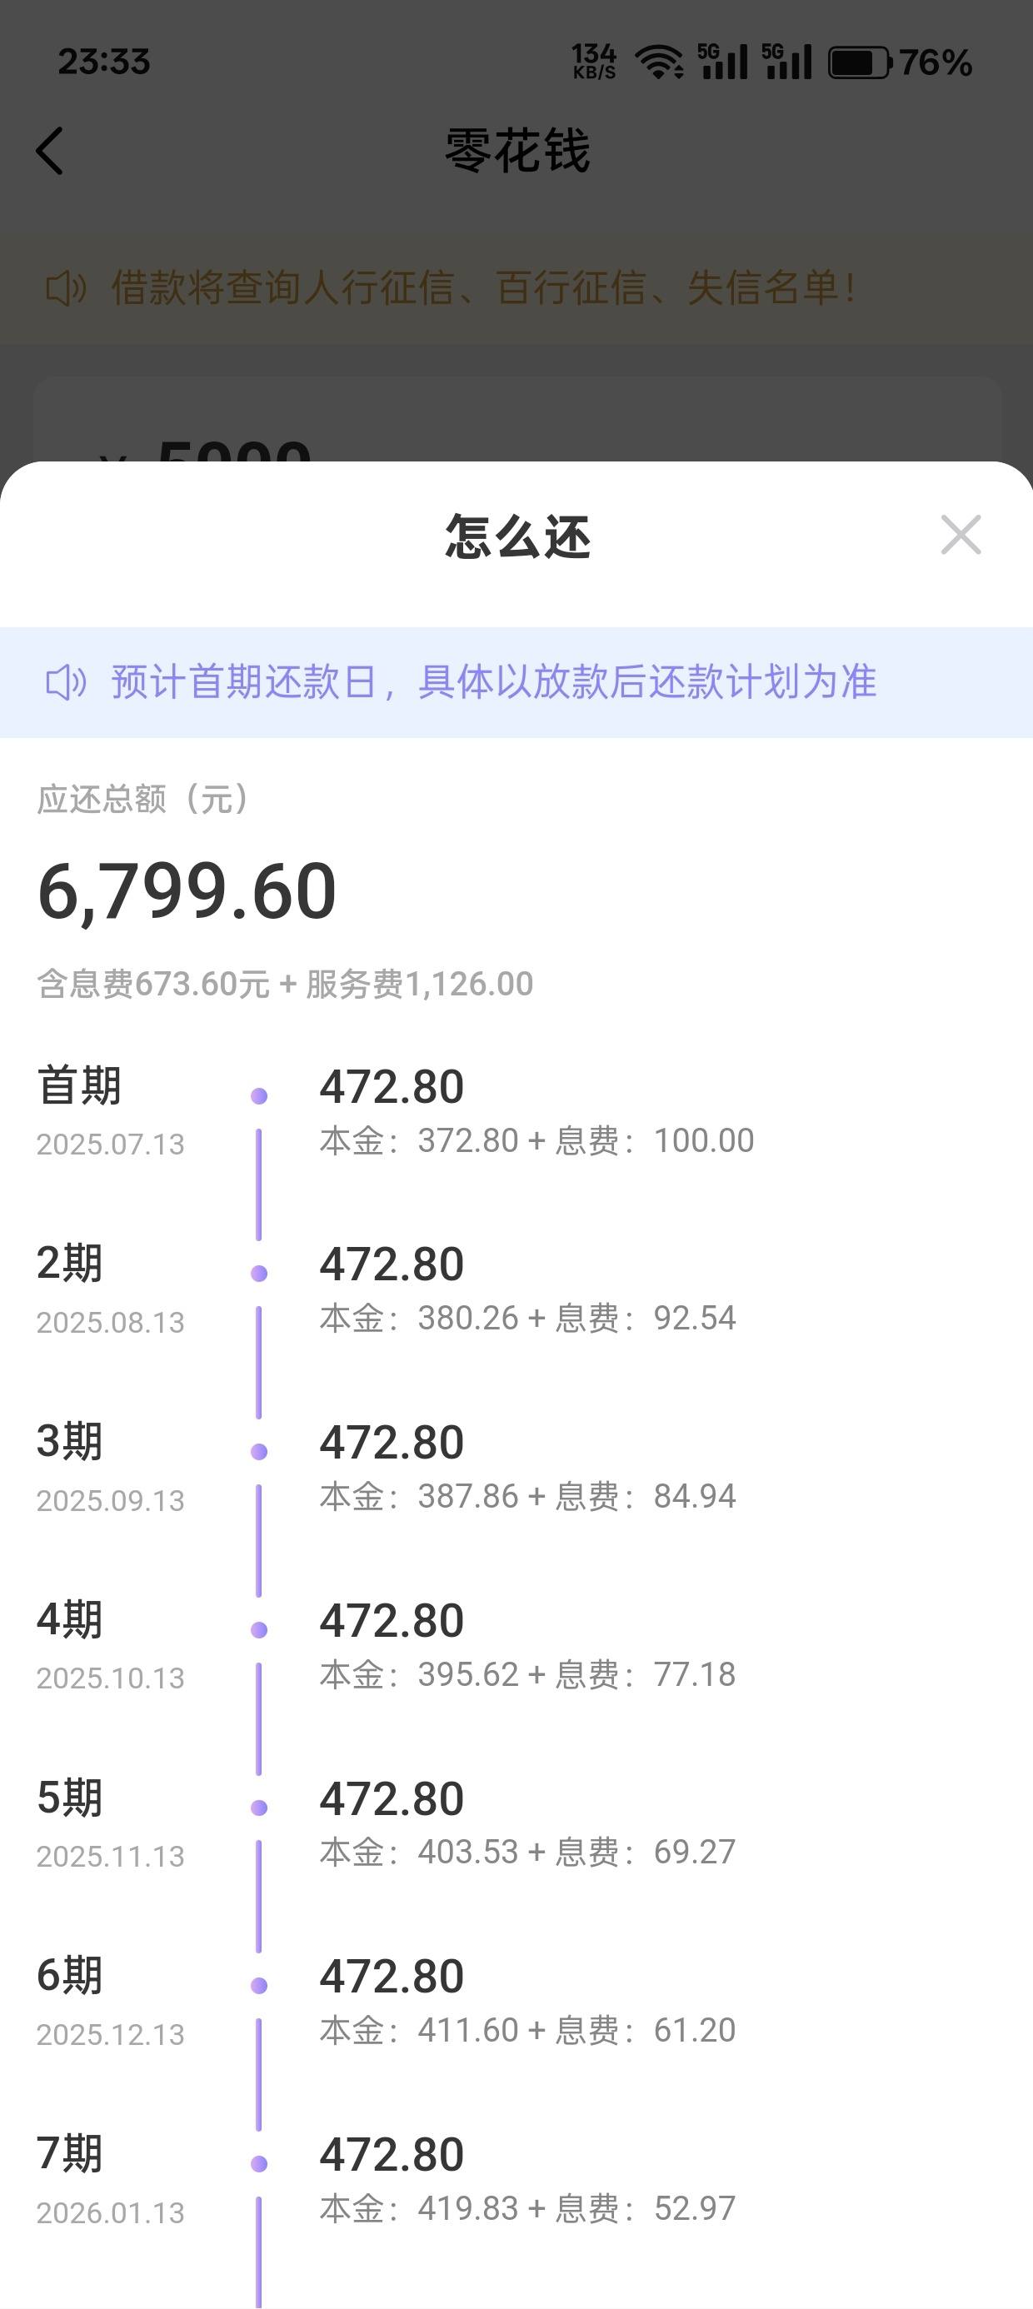Tap the 应还总额（元）label
The image size is (1033, 2309).
tap(145, 799)
